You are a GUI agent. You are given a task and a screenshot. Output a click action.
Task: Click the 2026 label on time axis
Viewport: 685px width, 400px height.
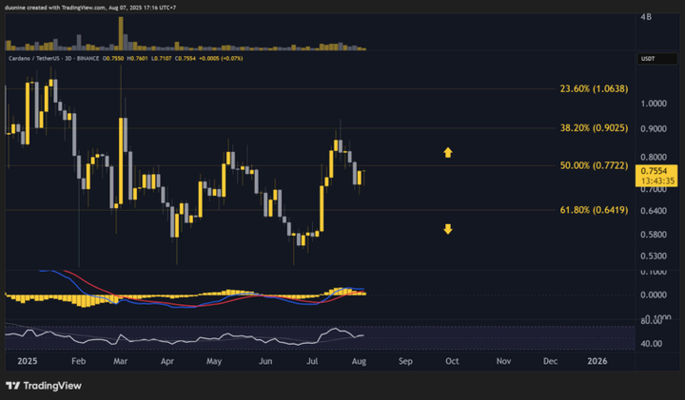(x=598, y=362)
